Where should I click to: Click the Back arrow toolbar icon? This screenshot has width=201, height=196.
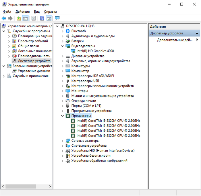(4, 18)
